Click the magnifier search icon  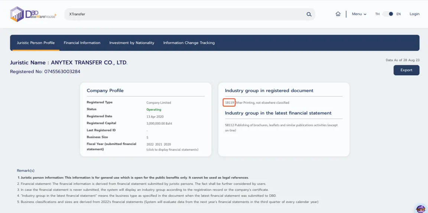309,14
